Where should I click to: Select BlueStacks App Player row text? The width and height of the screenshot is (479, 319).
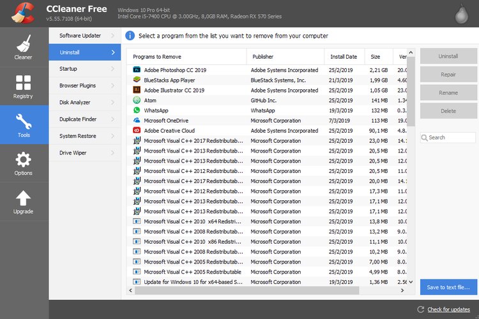[169, 80]
